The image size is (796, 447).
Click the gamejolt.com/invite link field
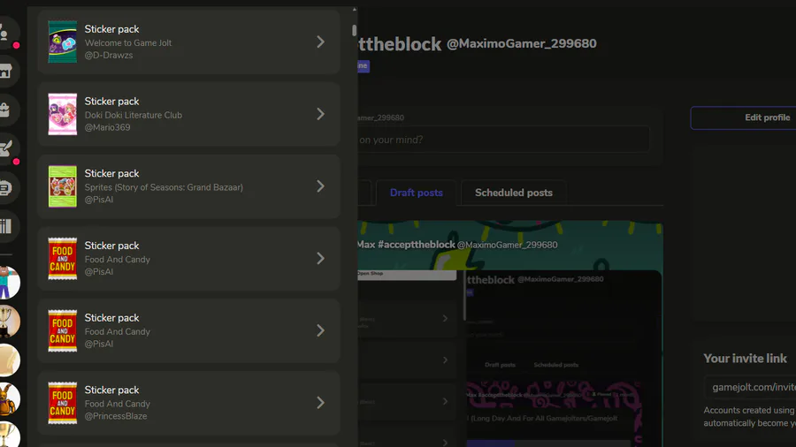pyautogui.click(x=750, y=387)
